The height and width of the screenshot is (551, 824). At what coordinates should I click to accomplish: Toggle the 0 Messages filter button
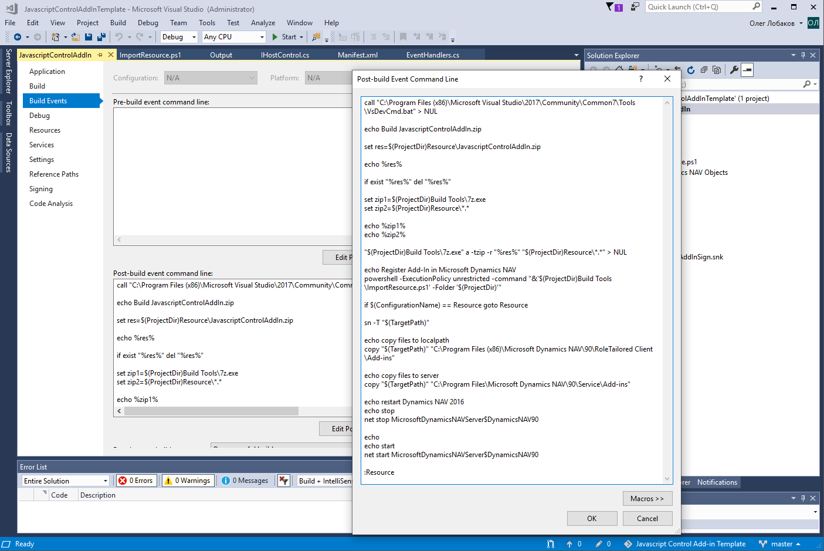[246, 481]
